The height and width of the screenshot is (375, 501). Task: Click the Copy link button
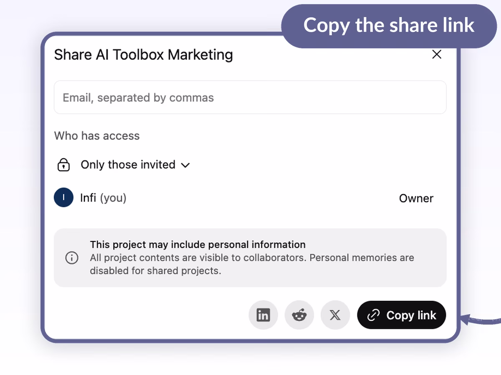pos(402,315)
